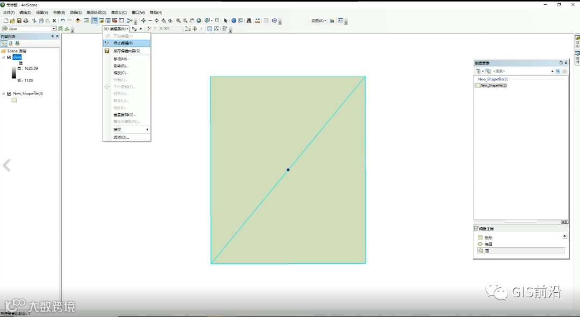The width and height of the screenshot is (580, 317).
Task: Open the View (V) menu
Action: pyautogui.click(x=42, y=12)
